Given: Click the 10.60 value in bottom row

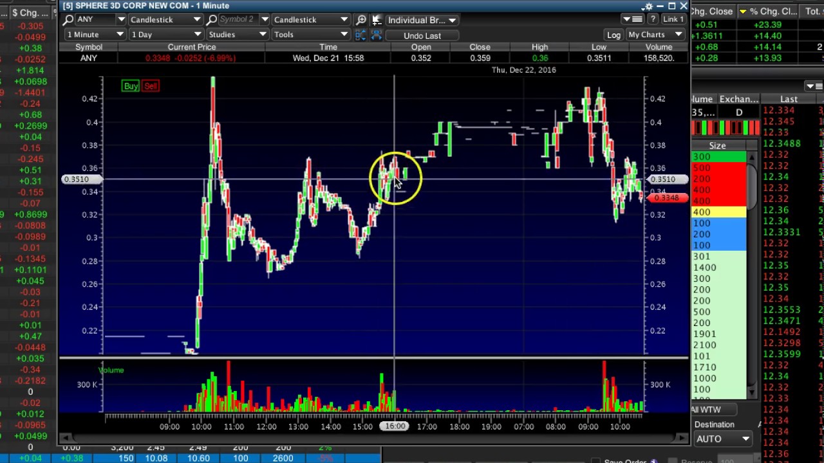Looking at the screenshot, I should (198, 458).
